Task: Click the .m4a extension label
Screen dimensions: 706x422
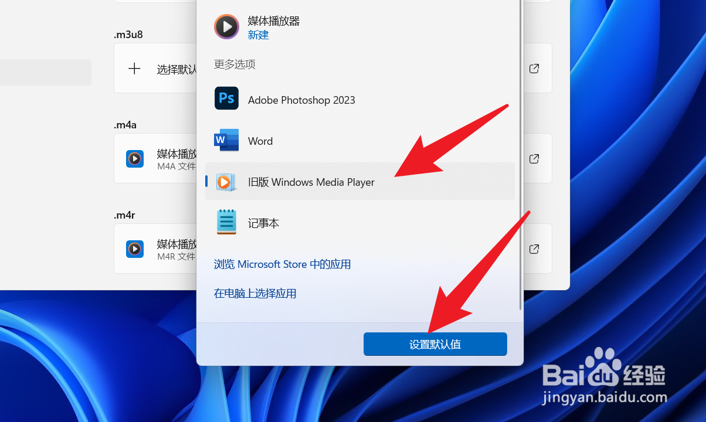Action: [125, 125]
